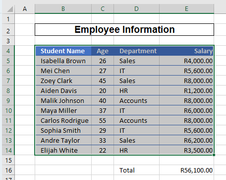This screenshot has height=180, width=226.
Task: Select column B header
Action: [x=63, y=8]
